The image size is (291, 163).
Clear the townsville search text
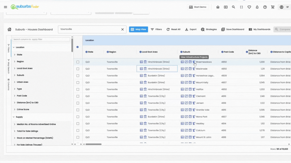123,29
